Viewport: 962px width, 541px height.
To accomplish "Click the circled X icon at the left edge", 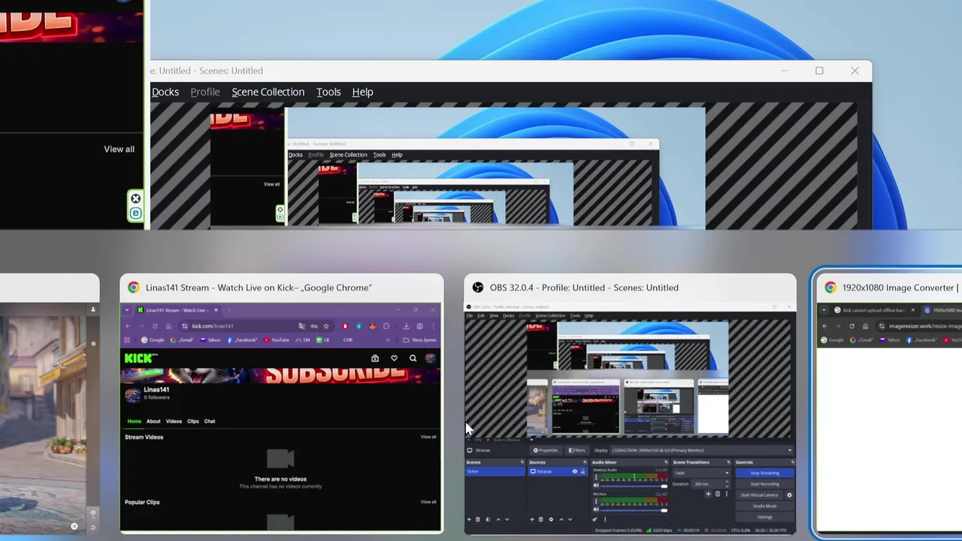I will tap(135, 198).
